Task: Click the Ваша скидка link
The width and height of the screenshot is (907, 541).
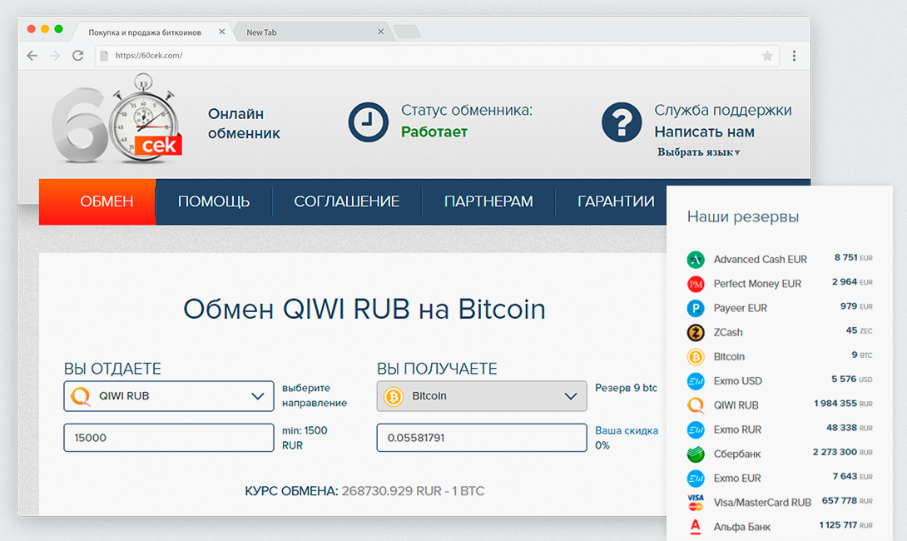Action: [627, 430]
